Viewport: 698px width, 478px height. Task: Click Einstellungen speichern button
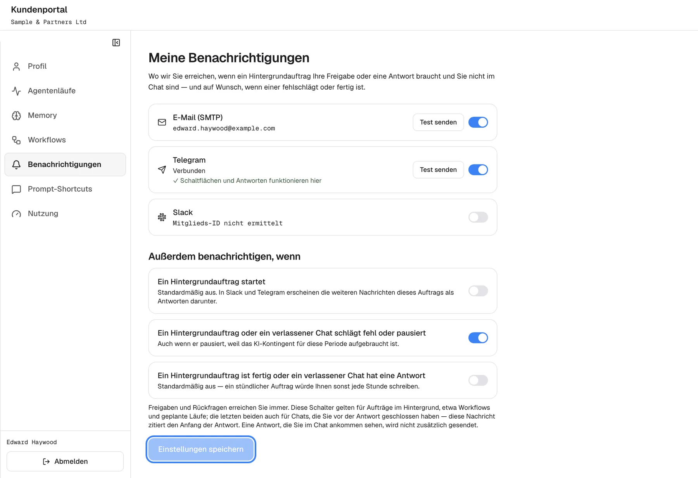tap(201, 449)
